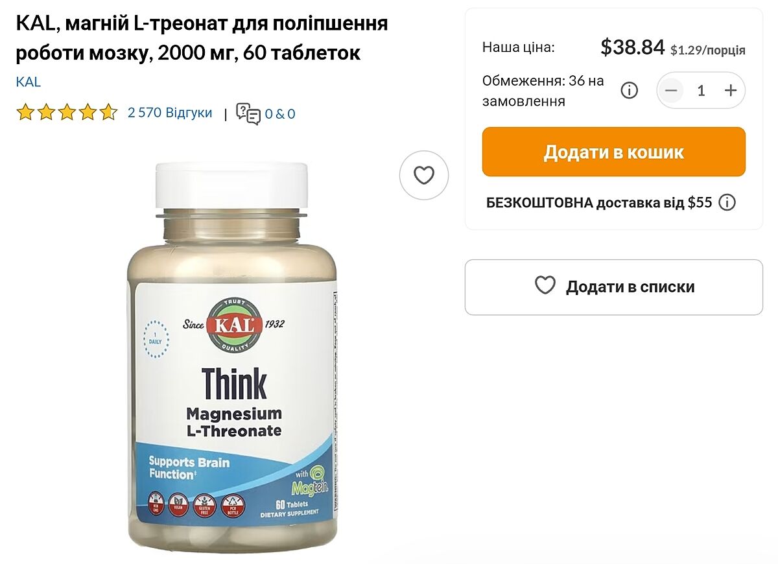778x564 pixels.
Task: Open the KAL brand link
Action: pos(28,82)
